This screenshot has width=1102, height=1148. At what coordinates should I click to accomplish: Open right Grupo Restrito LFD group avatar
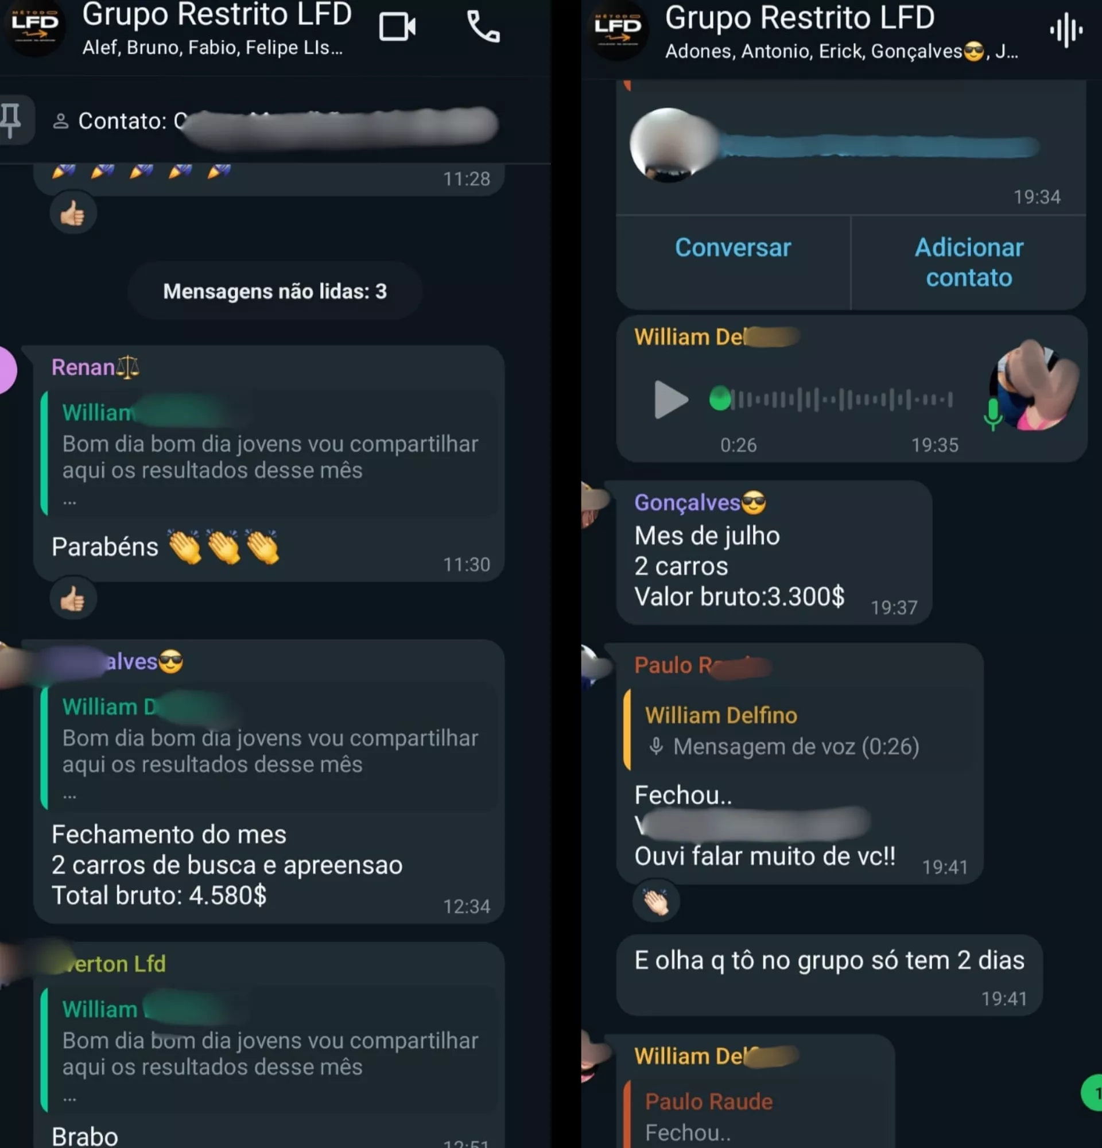(x=618, y=30)
